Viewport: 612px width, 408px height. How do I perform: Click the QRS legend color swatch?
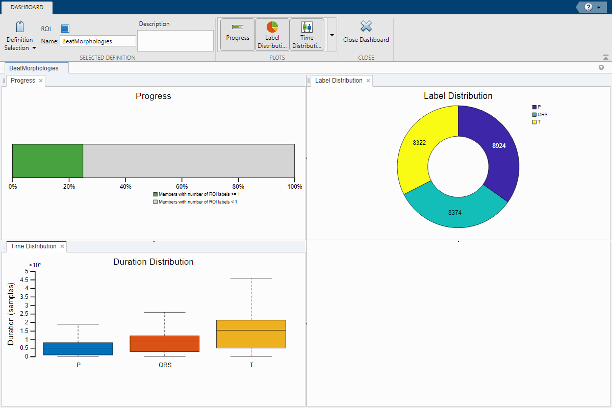(x=534, y=115)
